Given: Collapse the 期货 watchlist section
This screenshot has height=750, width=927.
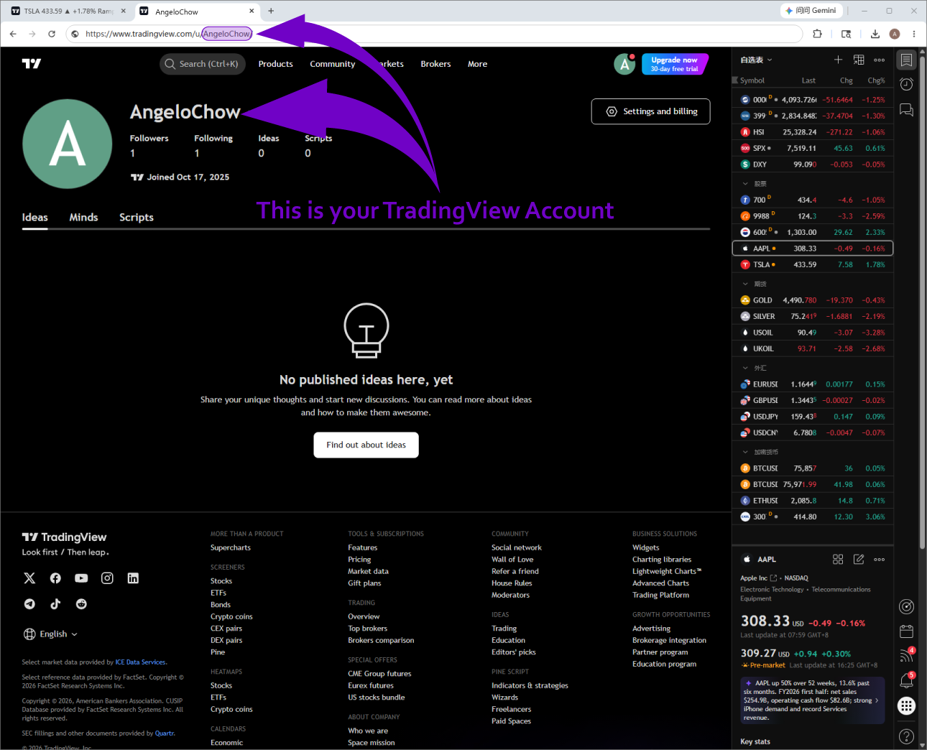Looking at the screenshot, I should tap(745, 284).
